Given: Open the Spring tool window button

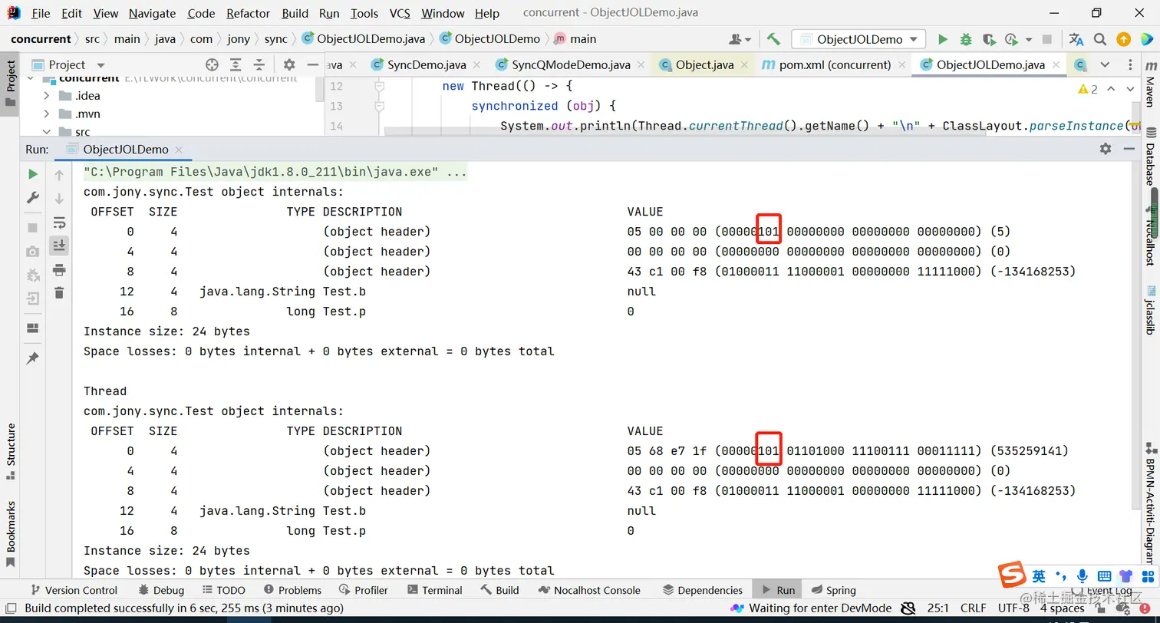Looking at the screenshot, I should click(832, 590).
